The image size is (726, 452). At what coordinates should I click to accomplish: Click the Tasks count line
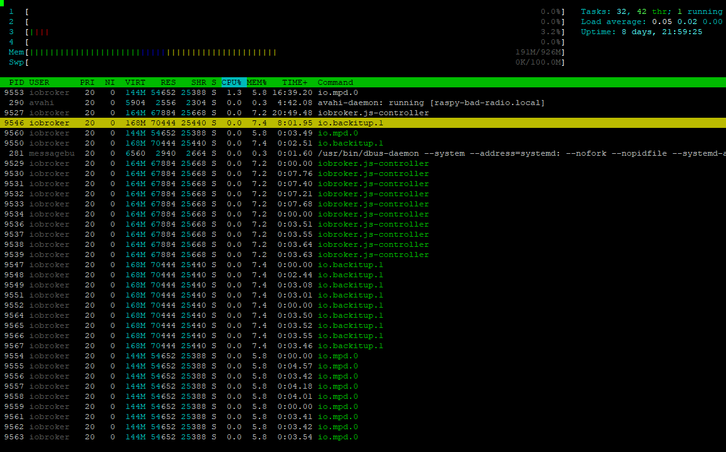point(651,11)
